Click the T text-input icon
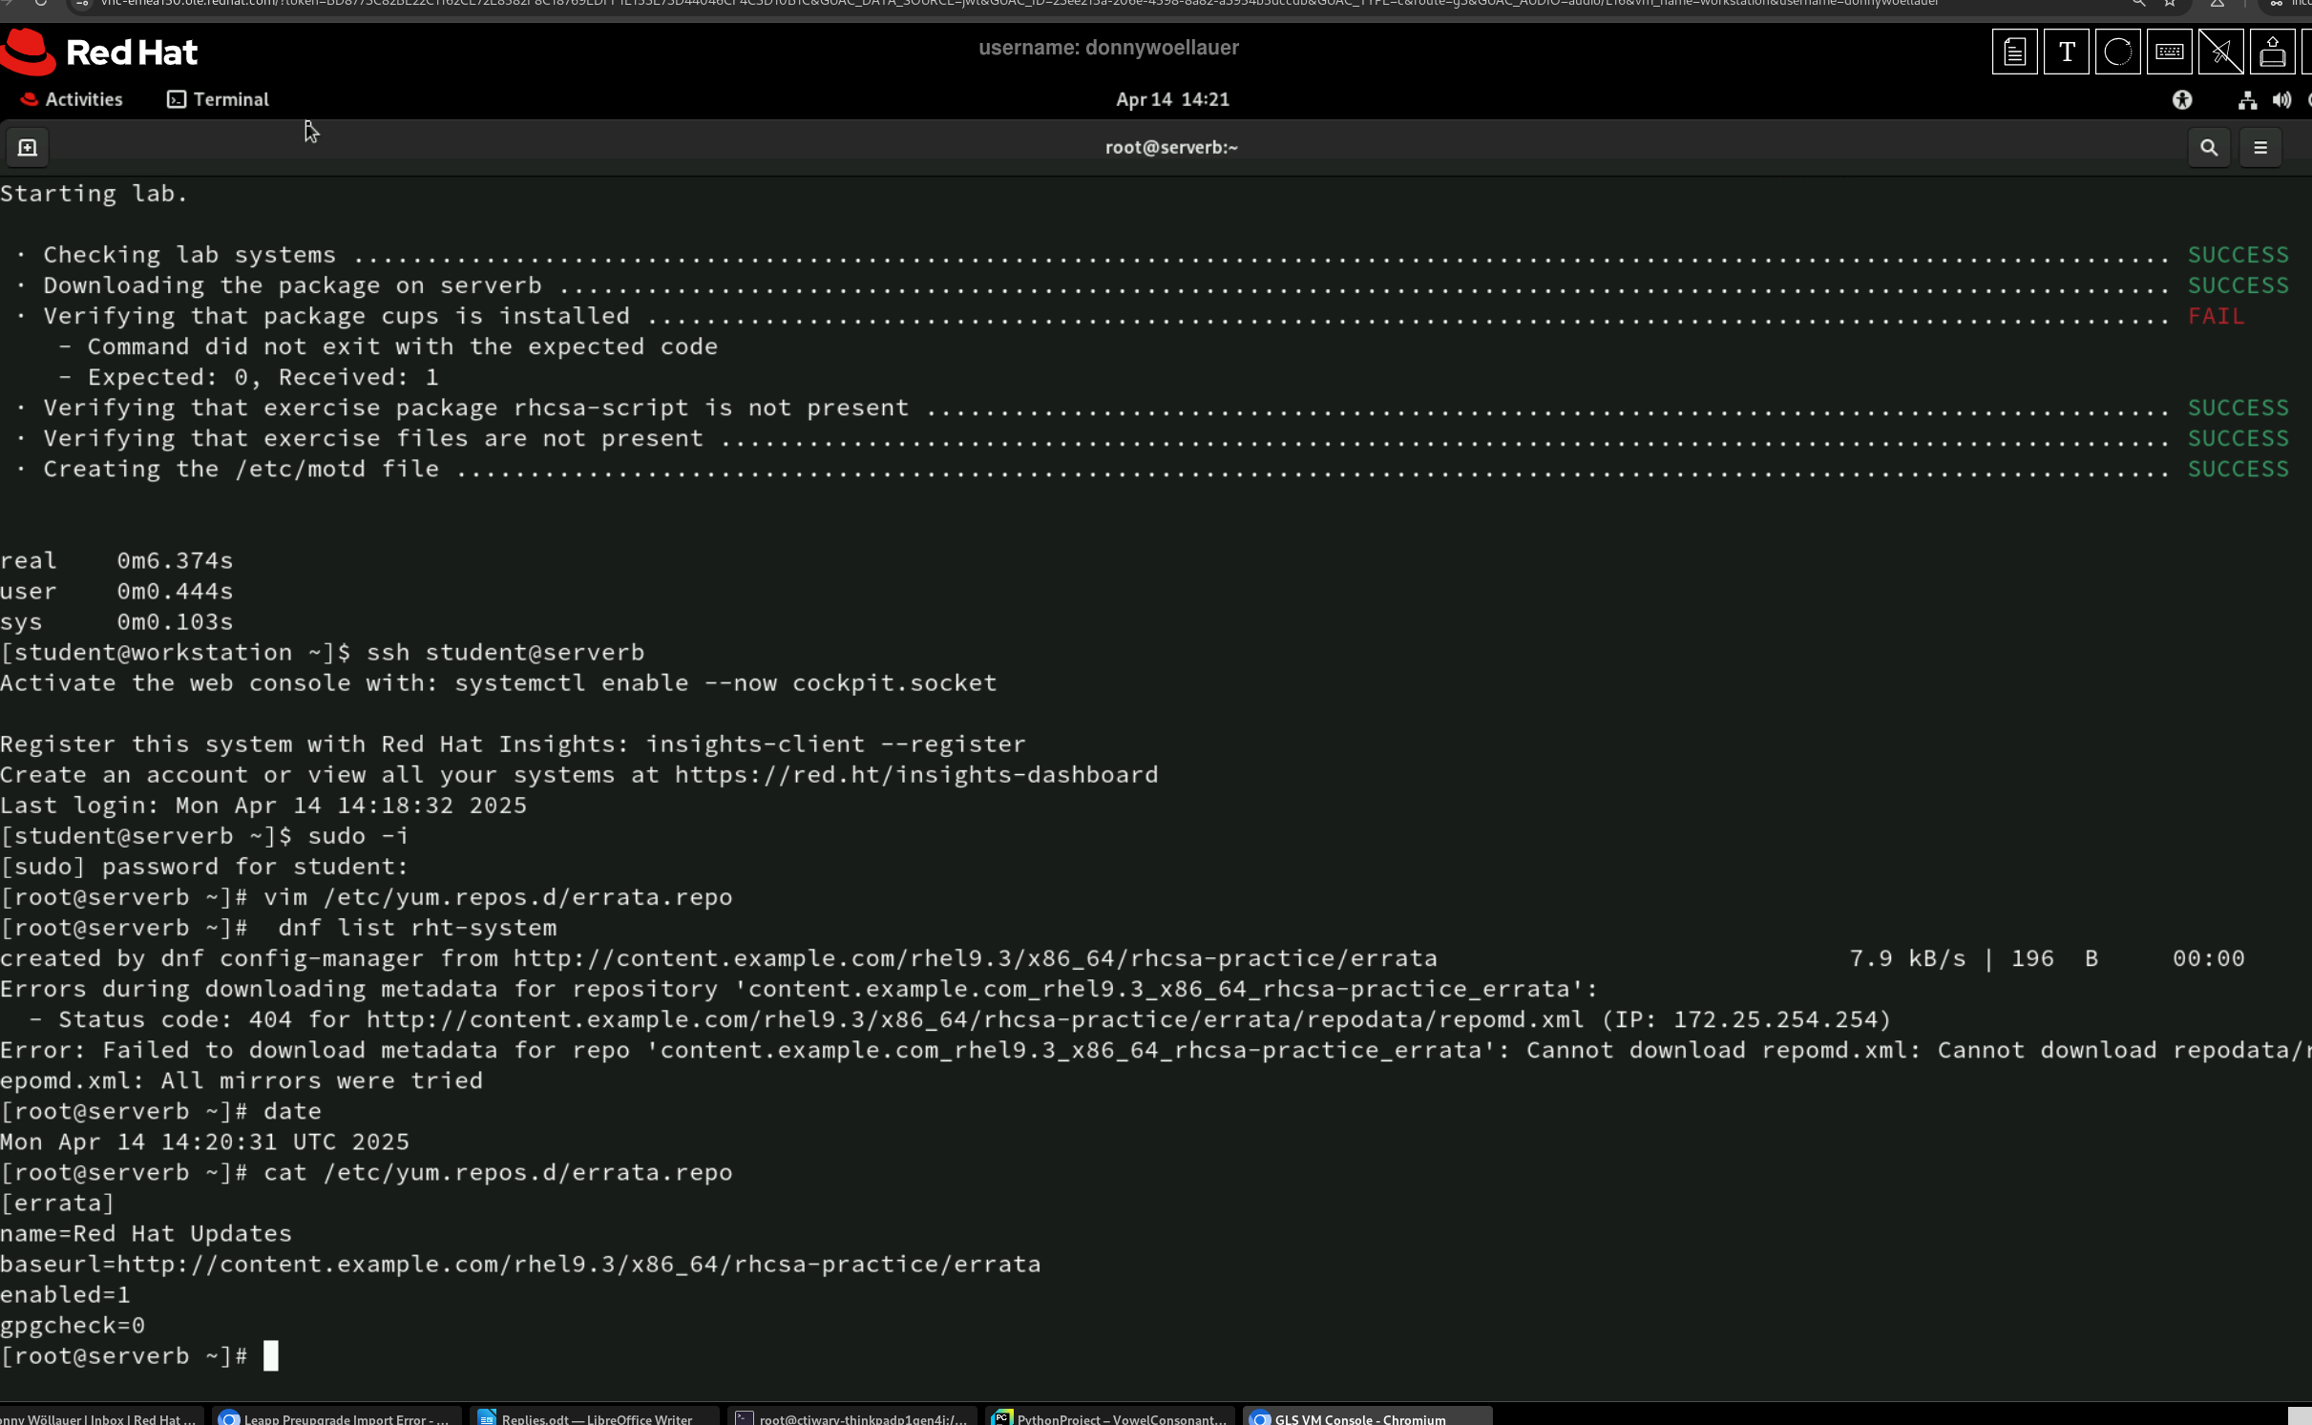This screenshot has width=2312, height=1425. [2067, 52]
